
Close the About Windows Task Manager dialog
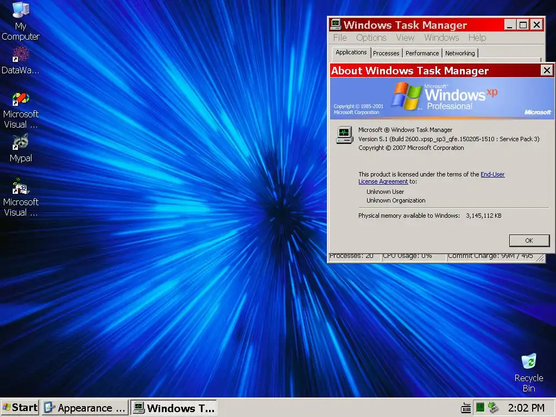pyautogui.click(x=547, y=70)
